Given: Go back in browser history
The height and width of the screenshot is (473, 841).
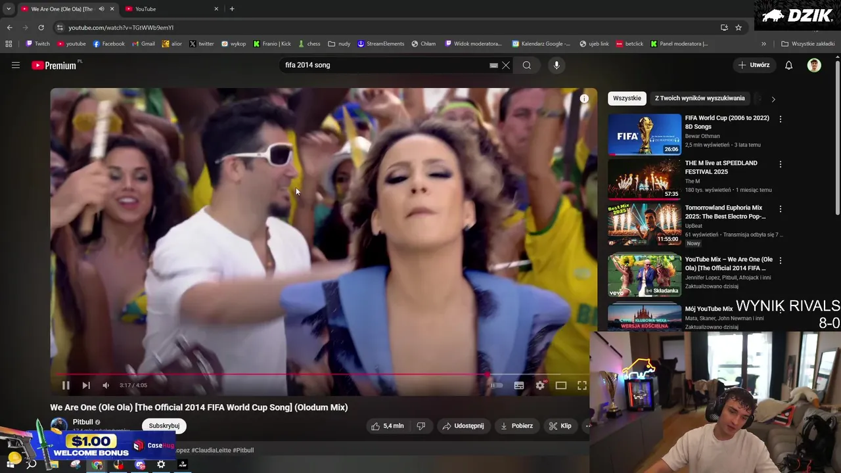Looking at the screenshot, I should coord(9,28).
